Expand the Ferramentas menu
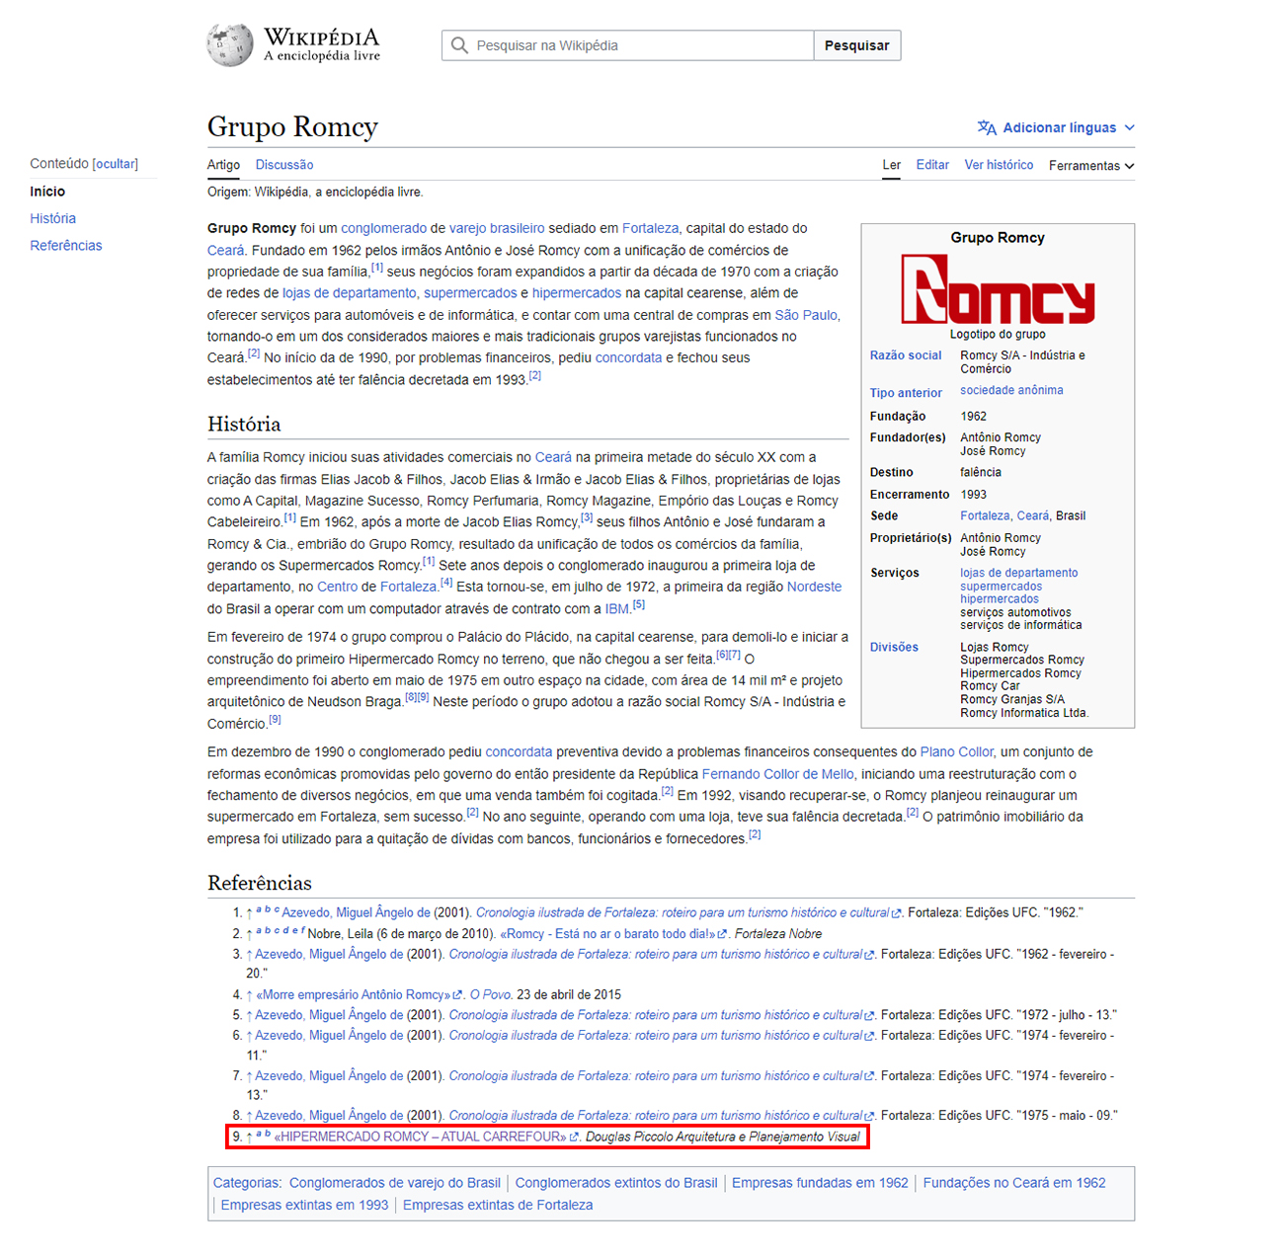This screenshot has height=1256, width=1284. coord(1091,166)
